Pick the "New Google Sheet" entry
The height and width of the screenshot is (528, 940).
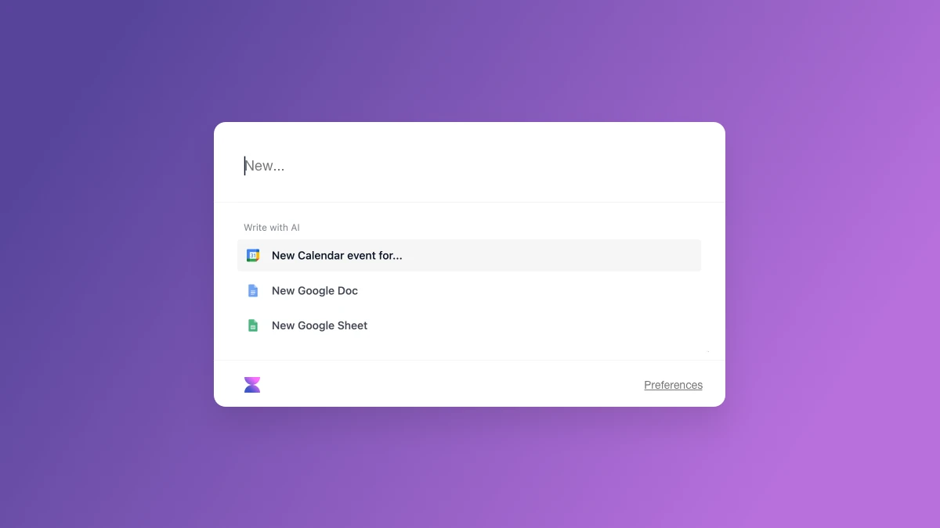point(469,325)
